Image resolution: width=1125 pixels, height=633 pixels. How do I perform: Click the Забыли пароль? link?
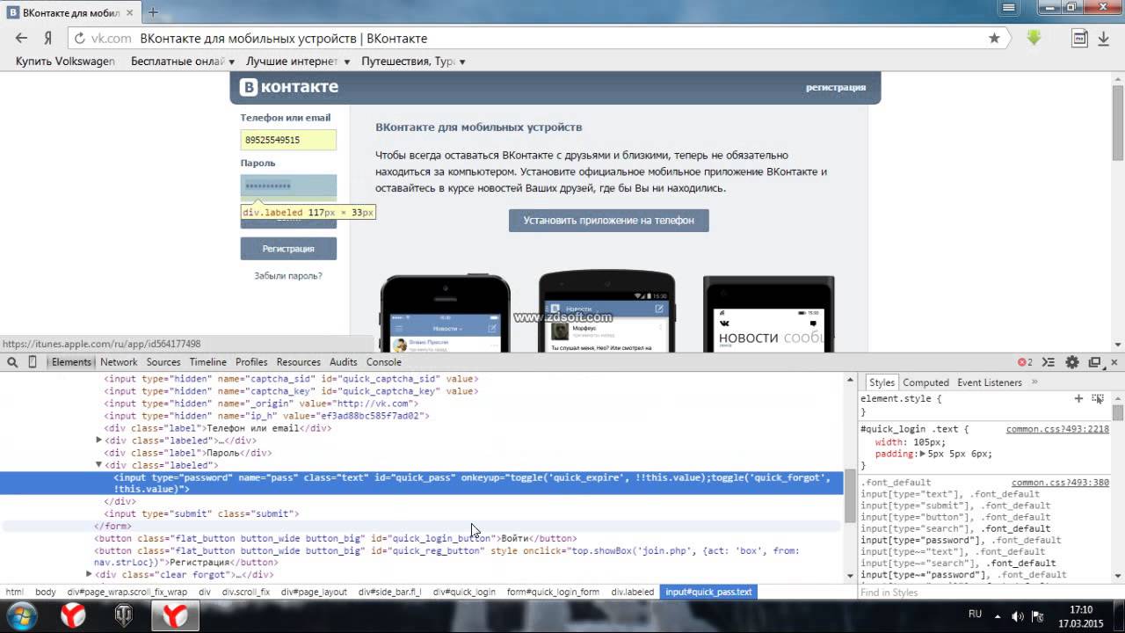tap(288, 276)
